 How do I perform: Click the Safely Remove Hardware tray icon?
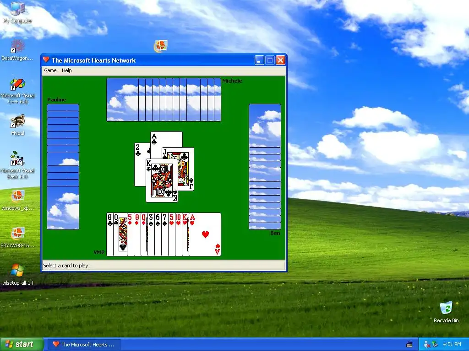pyautogui.click(x=435, y=345)
